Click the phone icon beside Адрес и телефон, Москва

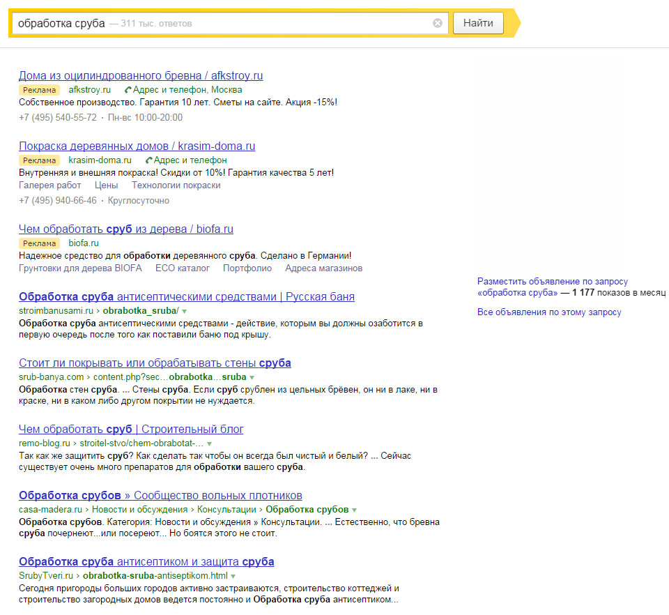[128, 90]
